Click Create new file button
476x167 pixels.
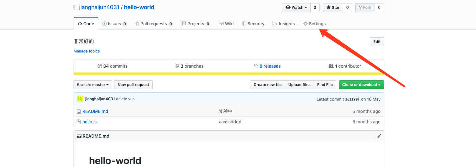pyautogui.click(x=267, y=85)
